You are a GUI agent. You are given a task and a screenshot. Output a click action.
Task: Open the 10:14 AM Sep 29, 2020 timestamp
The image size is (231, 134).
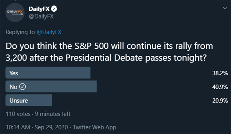tap(37, 127)
